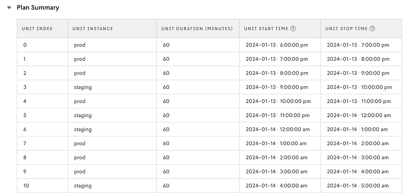Click the prod instance in row 0
Viewport: 412px width, 193px height.
pyautogui.click(x=80, y=45)
